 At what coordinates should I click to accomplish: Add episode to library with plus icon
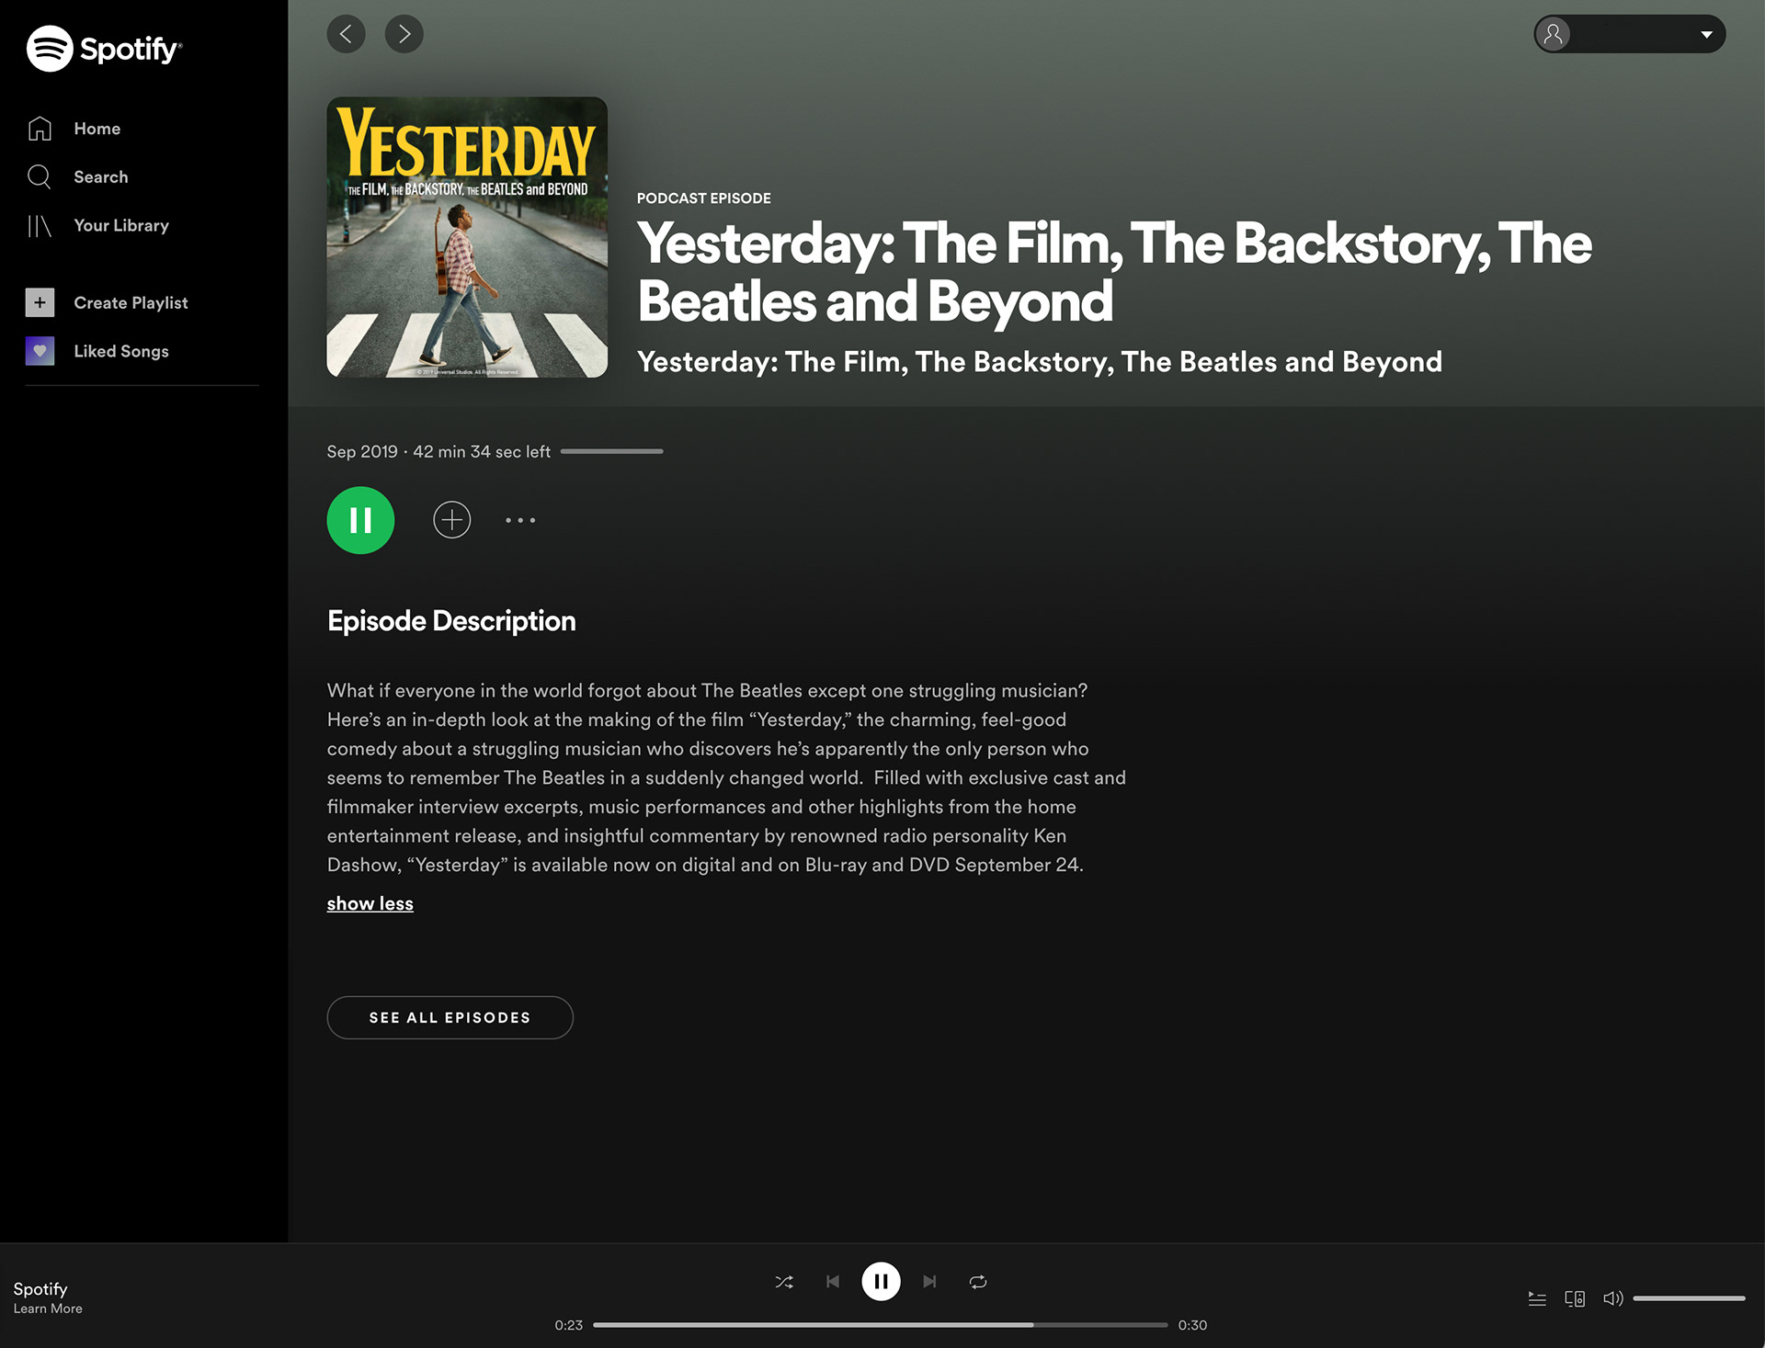(451, 520)
